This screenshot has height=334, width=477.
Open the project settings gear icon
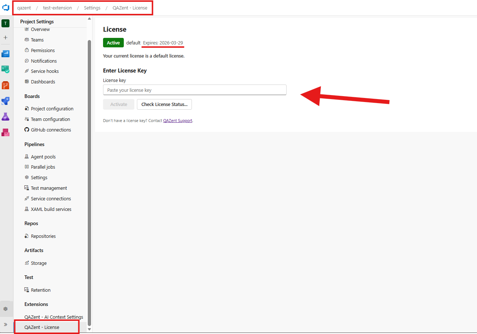coord(5,309)
